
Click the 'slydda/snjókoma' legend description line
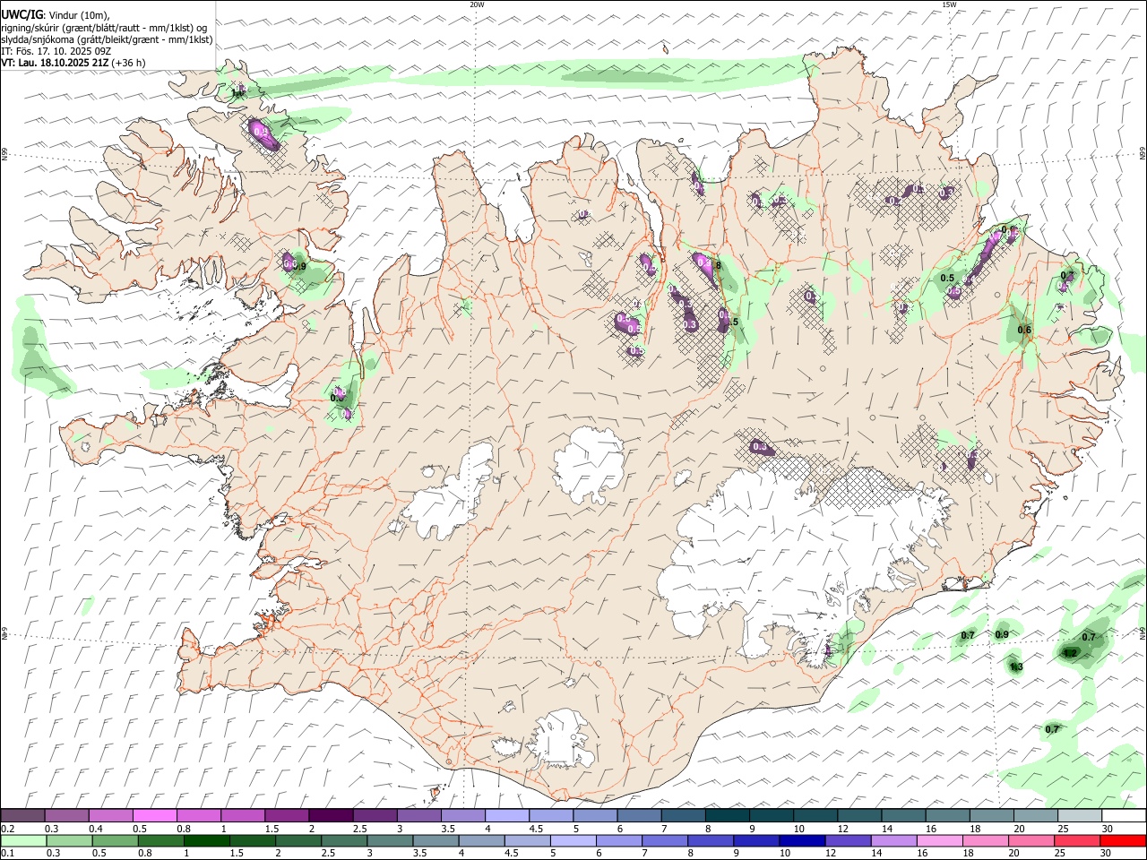107,39
